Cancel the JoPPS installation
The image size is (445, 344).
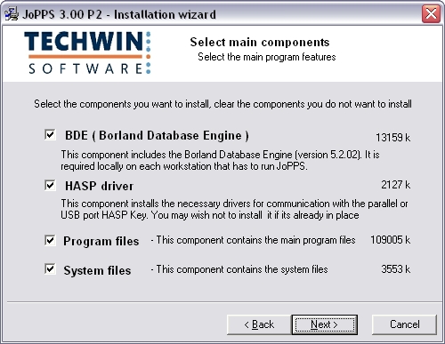(x=404, y=324)
